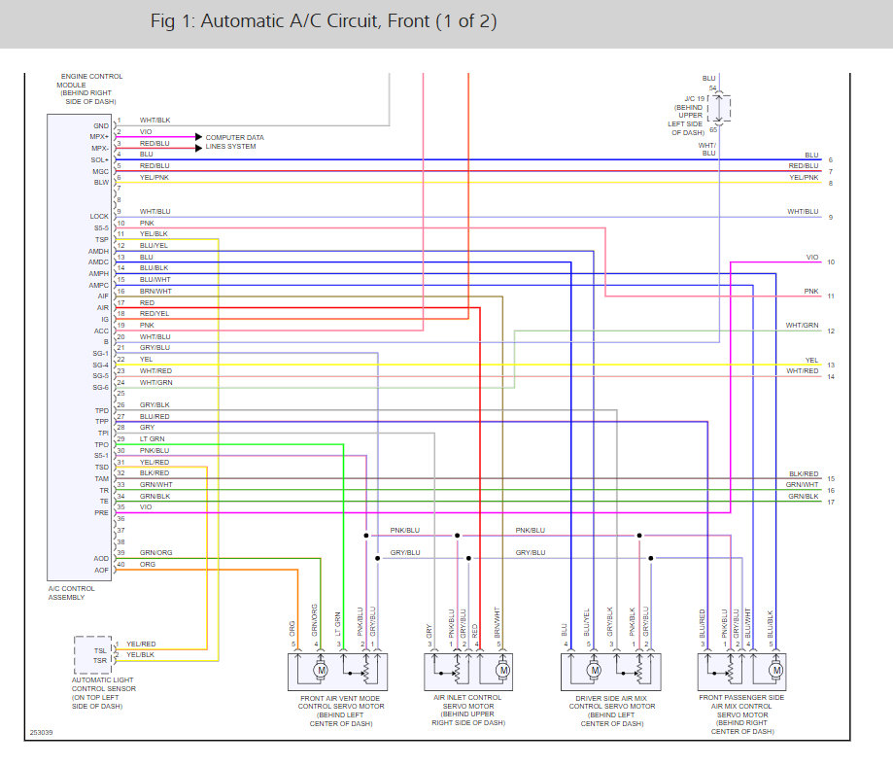This screenshot has width=893, height=766.
Task: Click the 'AOD' pin label
Action: [101, 559]
